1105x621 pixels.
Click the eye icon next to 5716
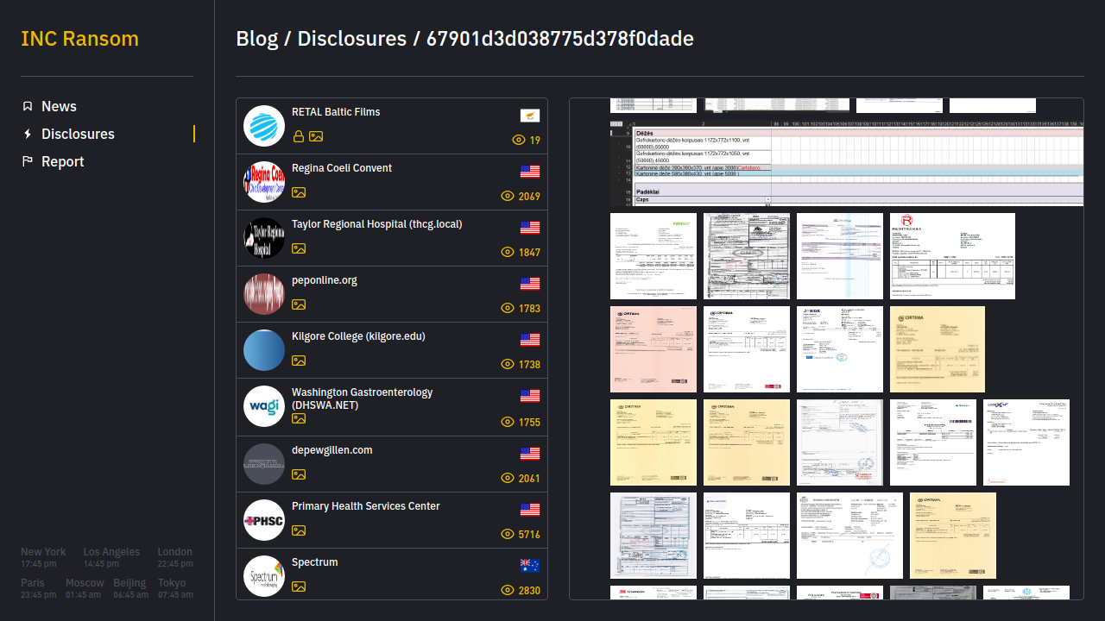click(x=508, y=535)
